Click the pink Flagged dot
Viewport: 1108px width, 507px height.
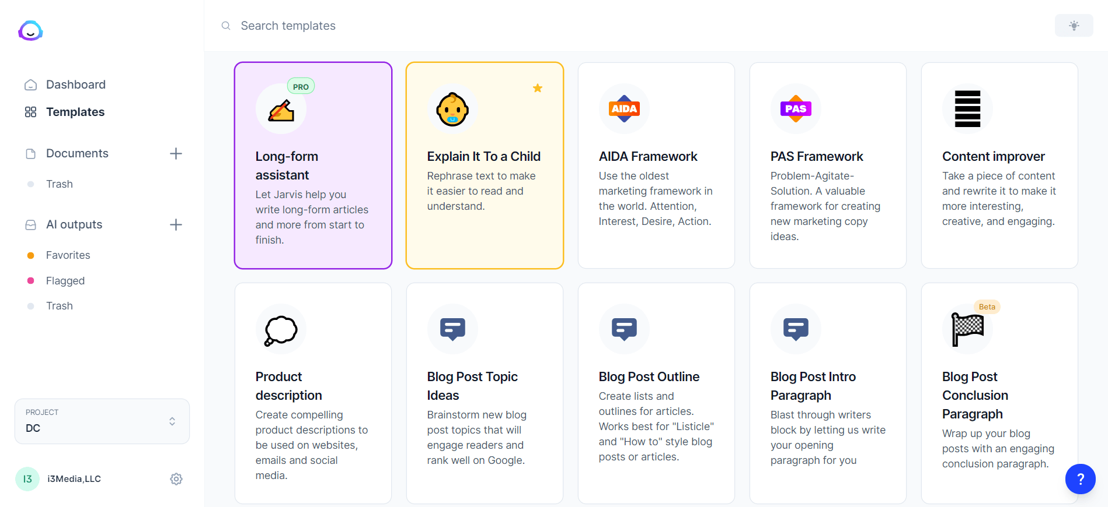point(30,281)
